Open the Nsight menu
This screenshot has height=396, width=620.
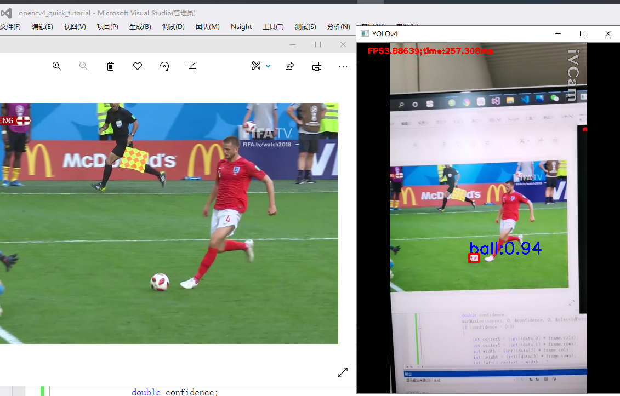click(241, 26)
